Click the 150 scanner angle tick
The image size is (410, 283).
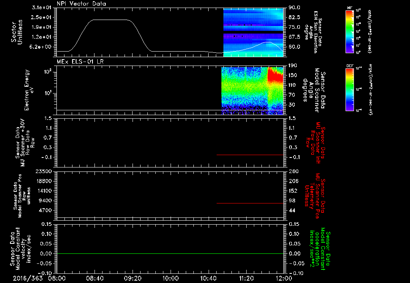[x=293, y=76]
